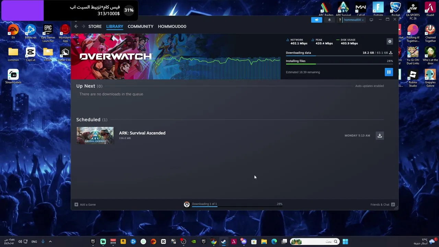Open Steam help question mark
This screenshot has width=439, height=247.
coord(340,20)
